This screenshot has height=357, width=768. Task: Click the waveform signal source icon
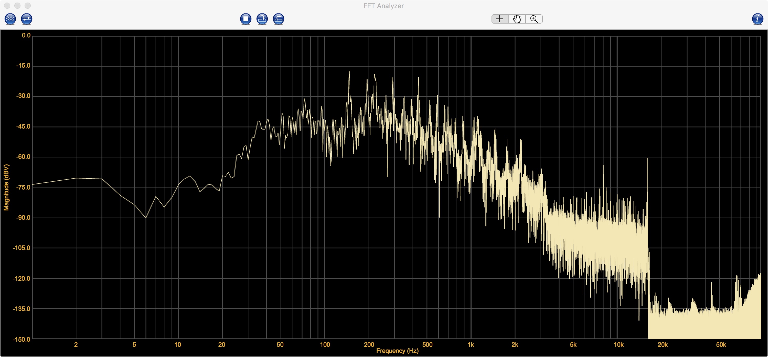[x=10, y=19]
